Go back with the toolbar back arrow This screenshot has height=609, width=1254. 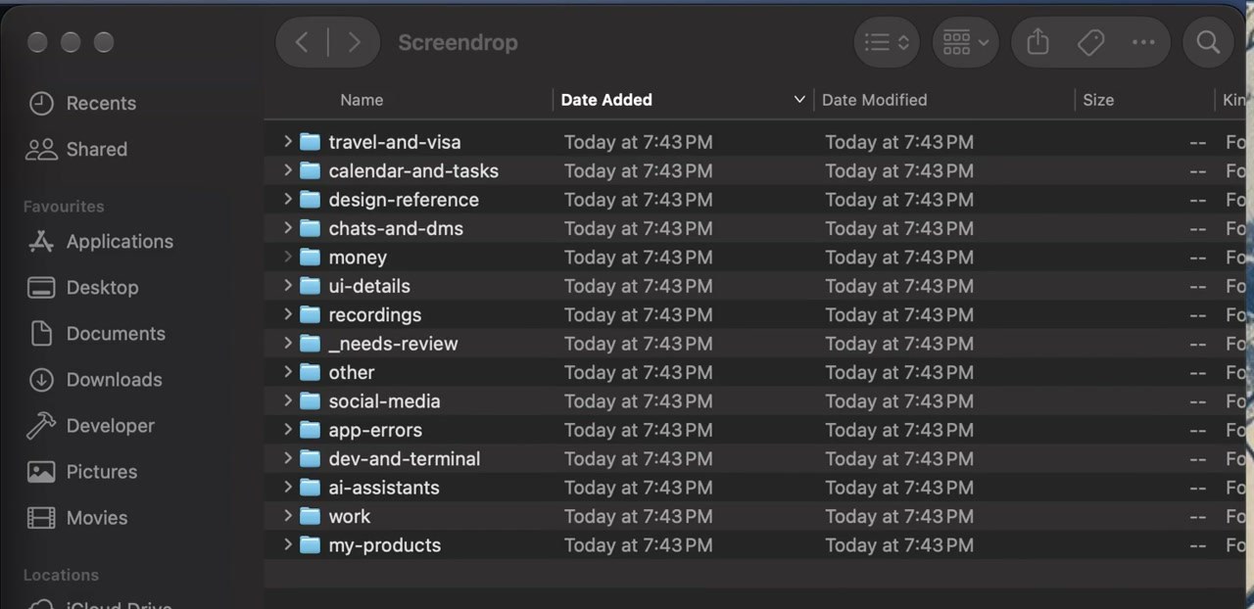(302, 42)
